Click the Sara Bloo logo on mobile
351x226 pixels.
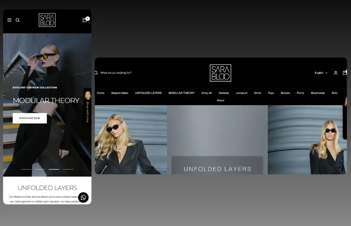pos(47,20)
